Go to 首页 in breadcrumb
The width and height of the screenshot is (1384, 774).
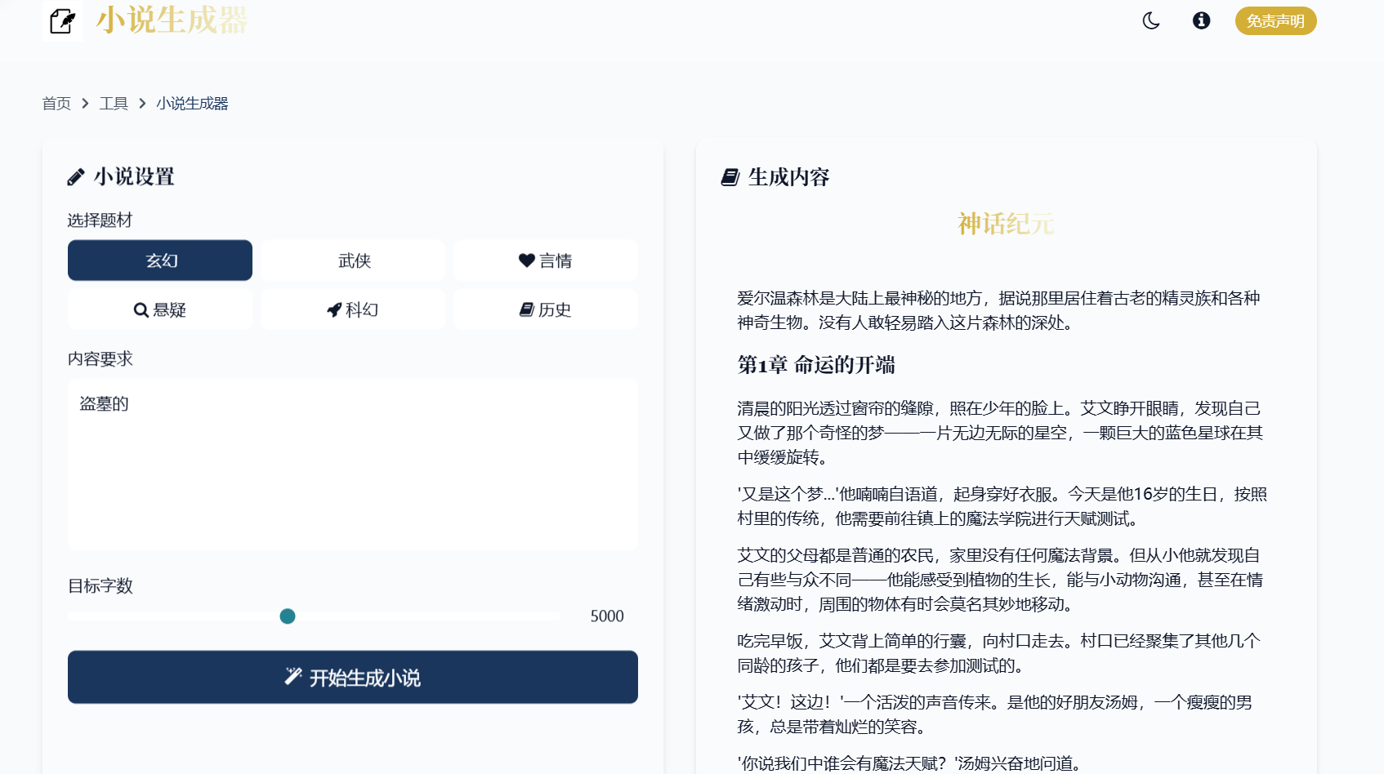point(56,104)
